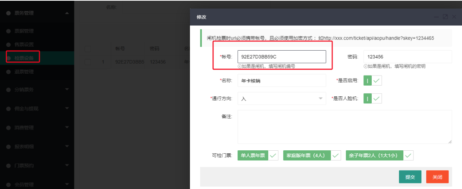Click the 报表明细 bullet icon
462x189 pixels.
tap(8, 147)
